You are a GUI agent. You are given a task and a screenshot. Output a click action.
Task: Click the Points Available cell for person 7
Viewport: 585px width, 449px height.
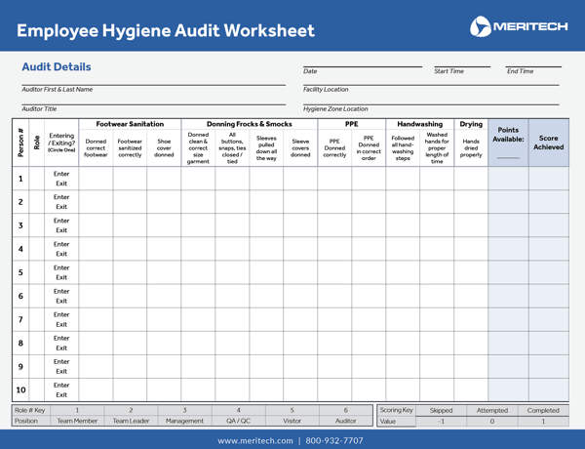(x=508, y=319)
